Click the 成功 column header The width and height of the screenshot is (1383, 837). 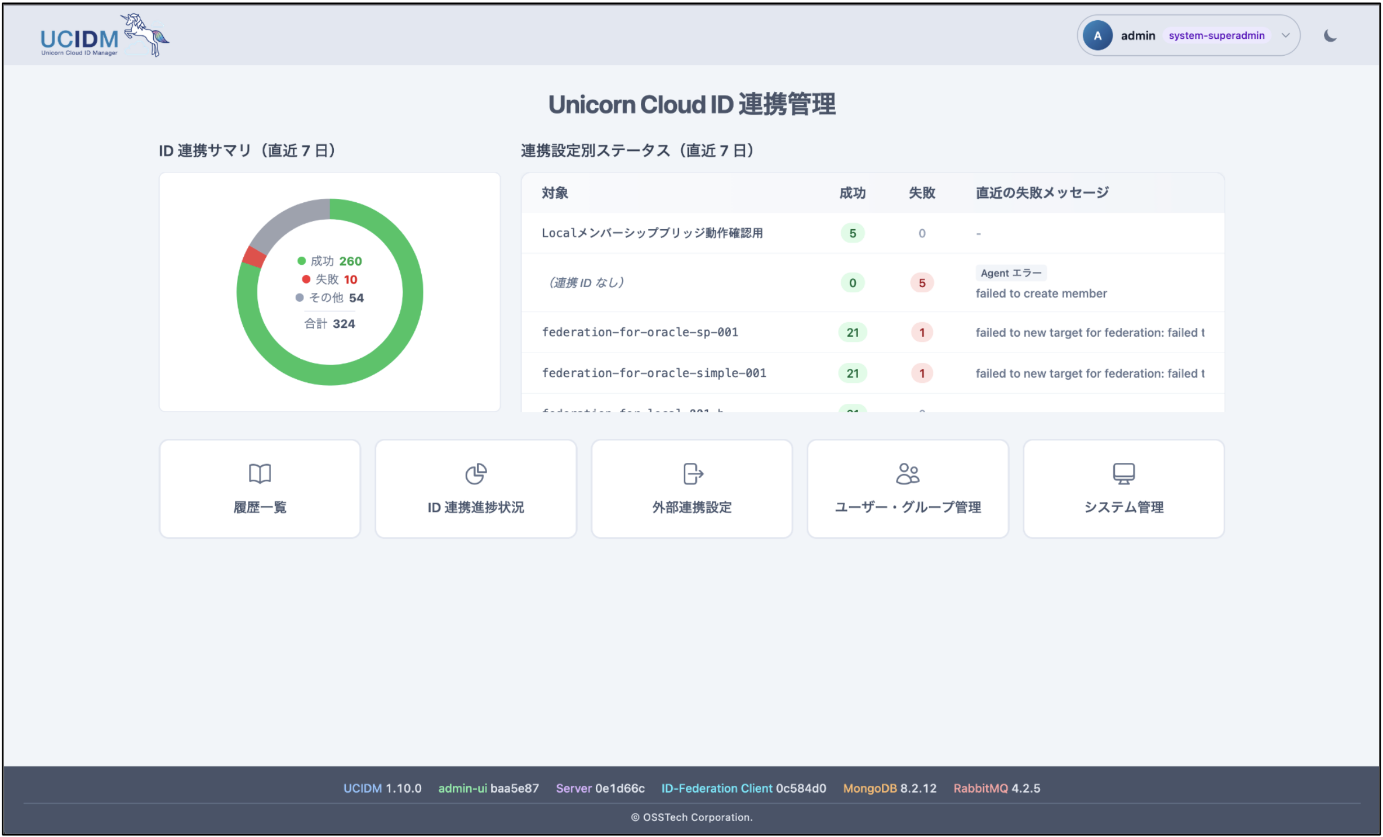[852, 193]
